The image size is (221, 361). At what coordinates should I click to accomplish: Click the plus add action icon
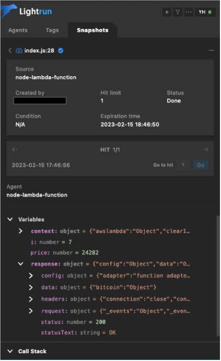pos(167,12)
